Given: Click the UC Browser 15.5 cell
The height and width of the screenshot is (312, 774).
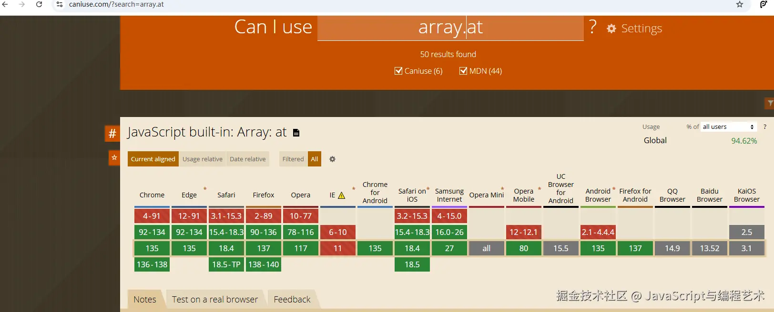Looking at the screenshot, I should (561, 248).
